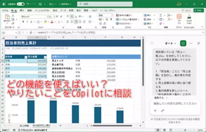Open the font size dropdown

pyautogui.click(x=54, y=17)
